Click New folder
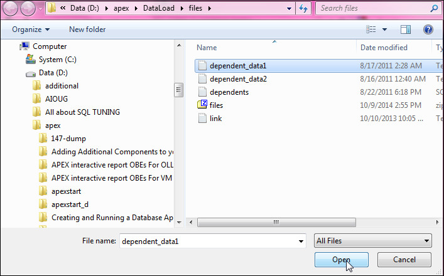 tap(87, 29)
